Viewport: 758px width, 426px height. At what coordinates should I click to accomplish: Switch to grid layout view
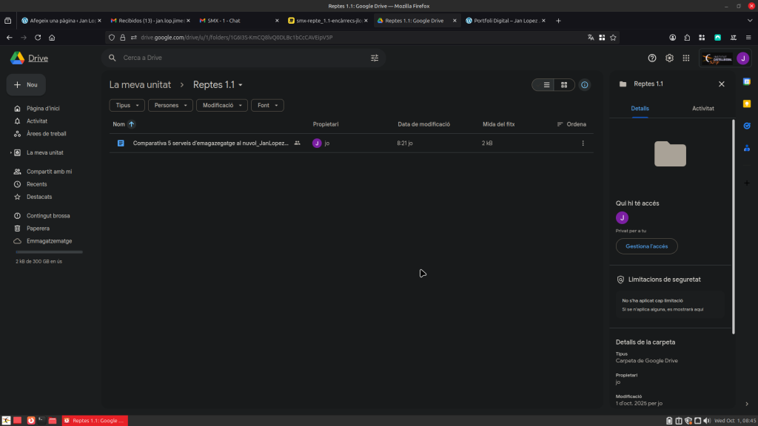click(x=564, y=85)
